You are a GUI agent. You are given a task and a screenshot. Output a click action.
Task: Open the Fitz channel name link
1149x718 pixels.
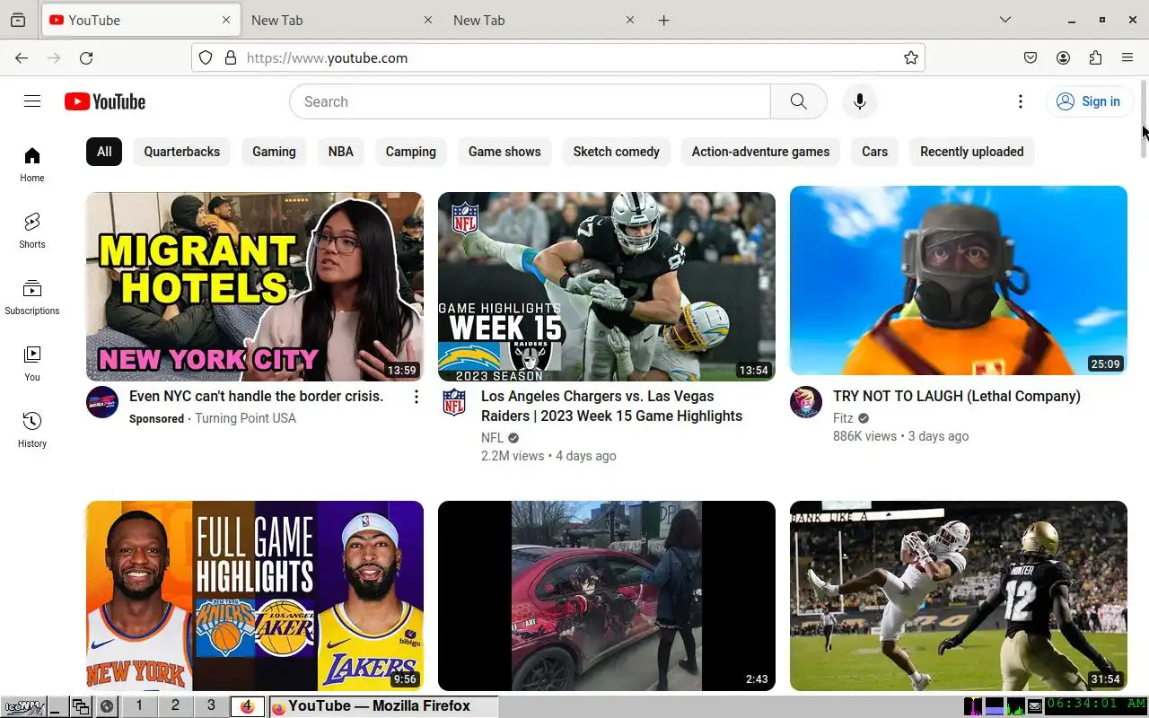coord(843,418)
